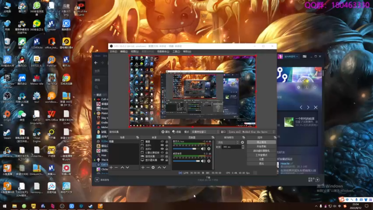Open the Origin desktop shortcut
Viewport: 373px width, 210px height.
[x=7, y=116]
